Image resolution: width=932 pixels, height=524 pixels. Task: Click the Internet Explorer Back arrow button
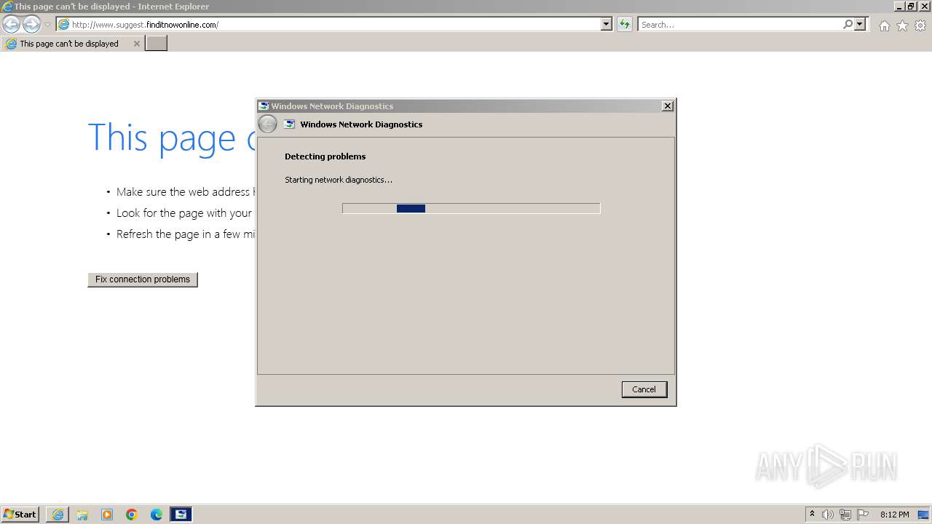point(11,25)
